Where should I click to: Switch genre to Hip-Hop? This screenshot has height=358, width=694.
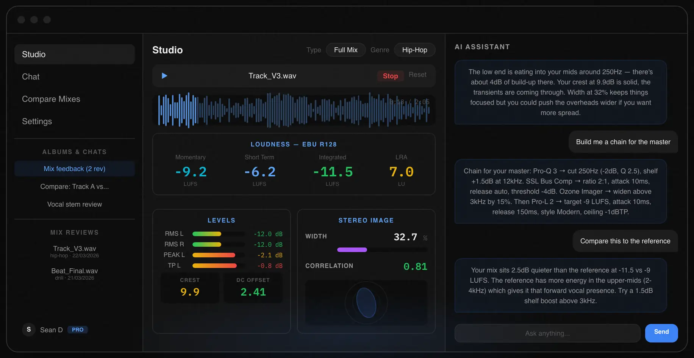click(414, 50)
